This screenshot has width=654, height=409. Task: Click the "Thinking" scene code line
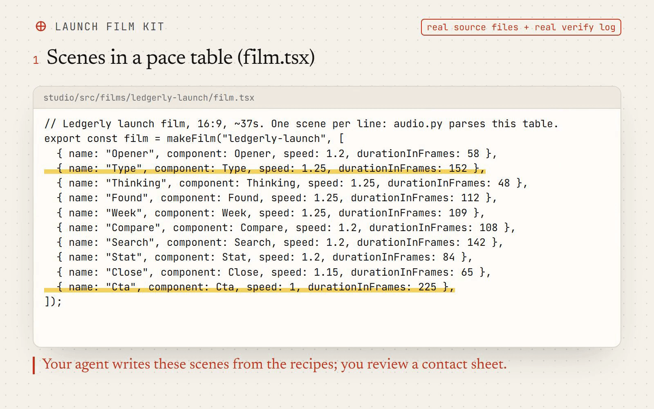click(292, 183)
